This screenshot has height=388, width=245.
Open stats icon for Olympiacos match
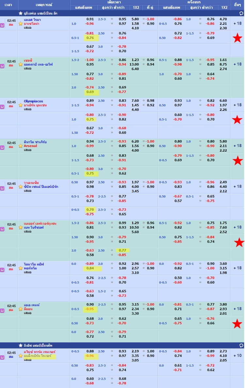[2, 107]
